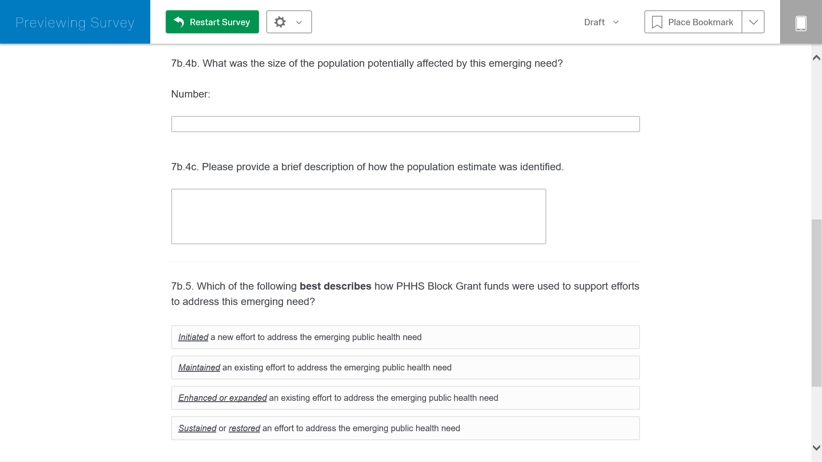The width and height of the screenshot is (822, 462).
Task: Click the population size Number field
Action: (x=405, y=124)
